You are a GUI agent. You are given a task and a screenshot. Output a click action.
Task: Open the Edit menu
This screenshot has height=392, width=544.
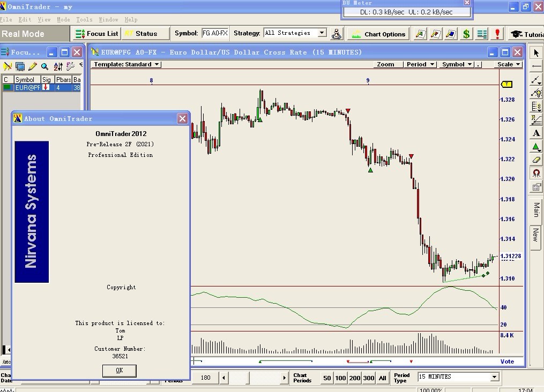pos(25,19)
